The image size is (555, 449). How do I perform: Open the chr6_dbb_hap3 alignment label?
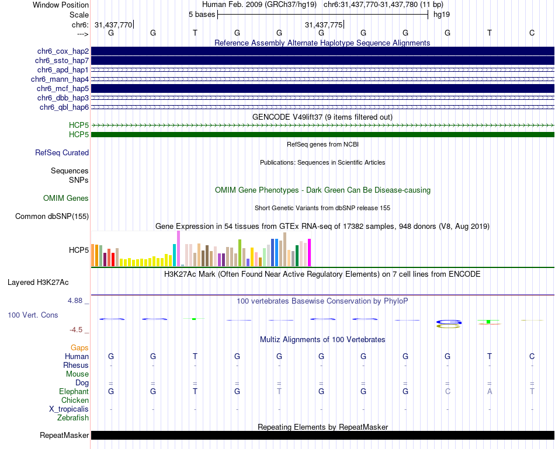pyautogui.click(x=63, y=98)
